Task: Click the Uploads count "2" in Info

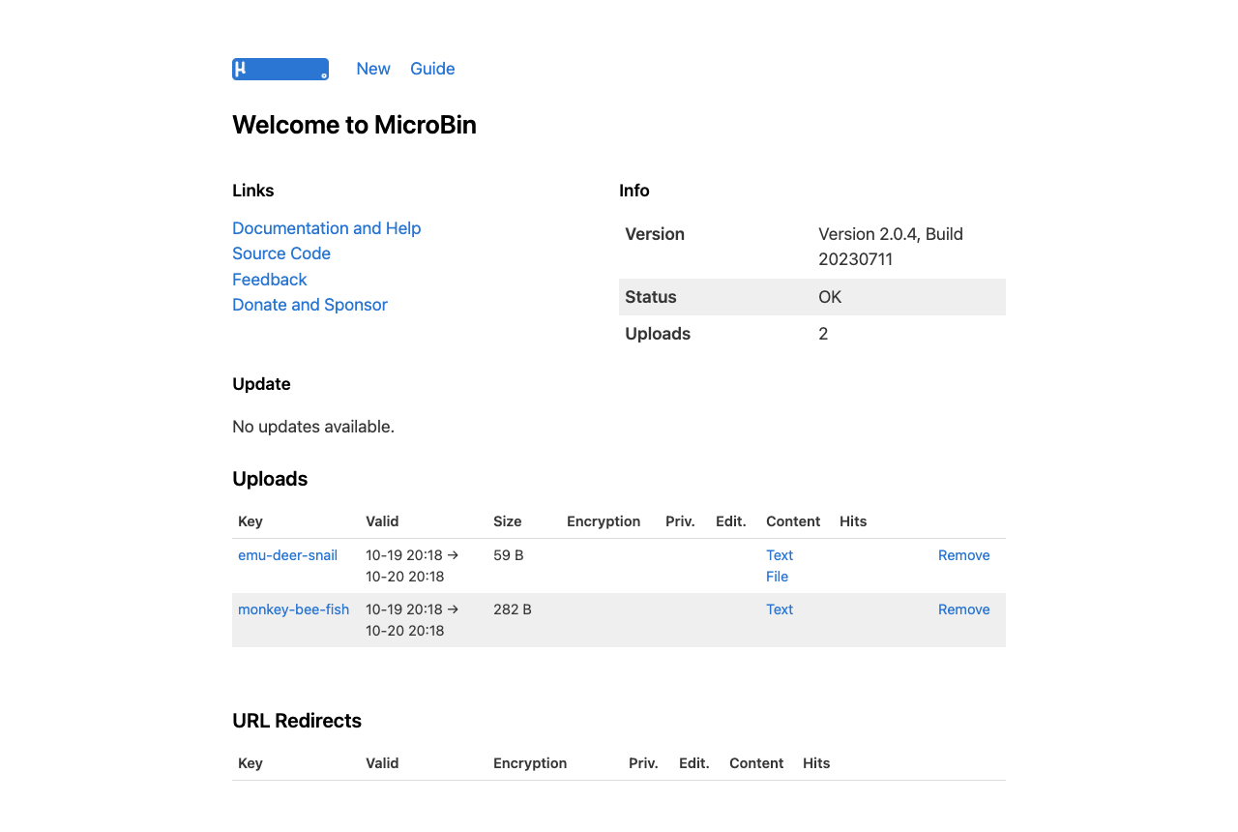Action: (823, 334)
